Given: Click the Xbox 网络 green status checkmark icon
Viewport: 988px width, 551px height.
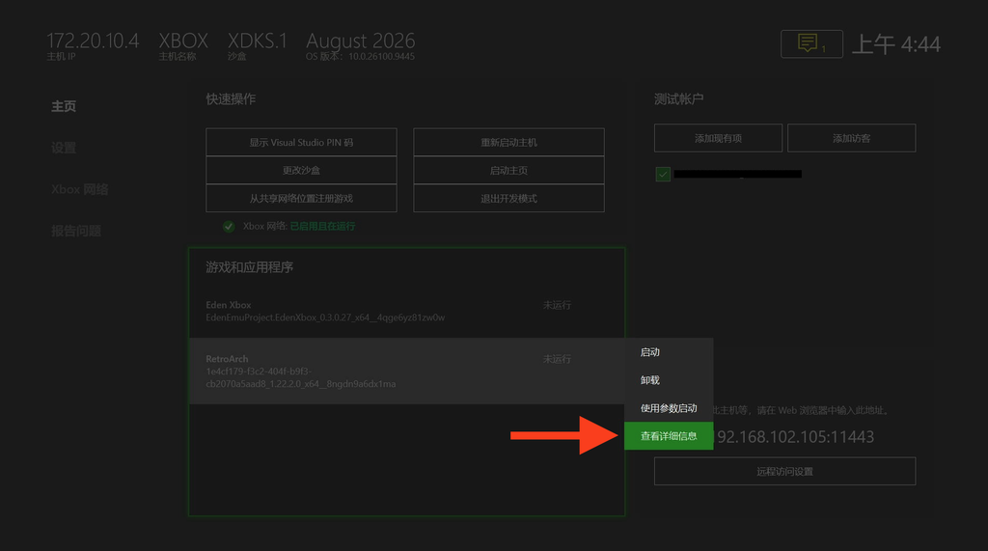Looking at the screenshot, I should point(229,227).
